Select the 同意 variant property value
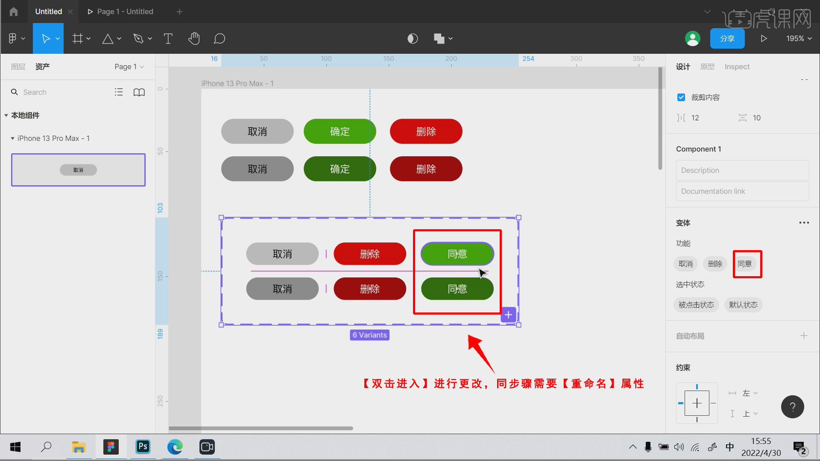This screenshot has width=820, height=461. pos(744,264)
